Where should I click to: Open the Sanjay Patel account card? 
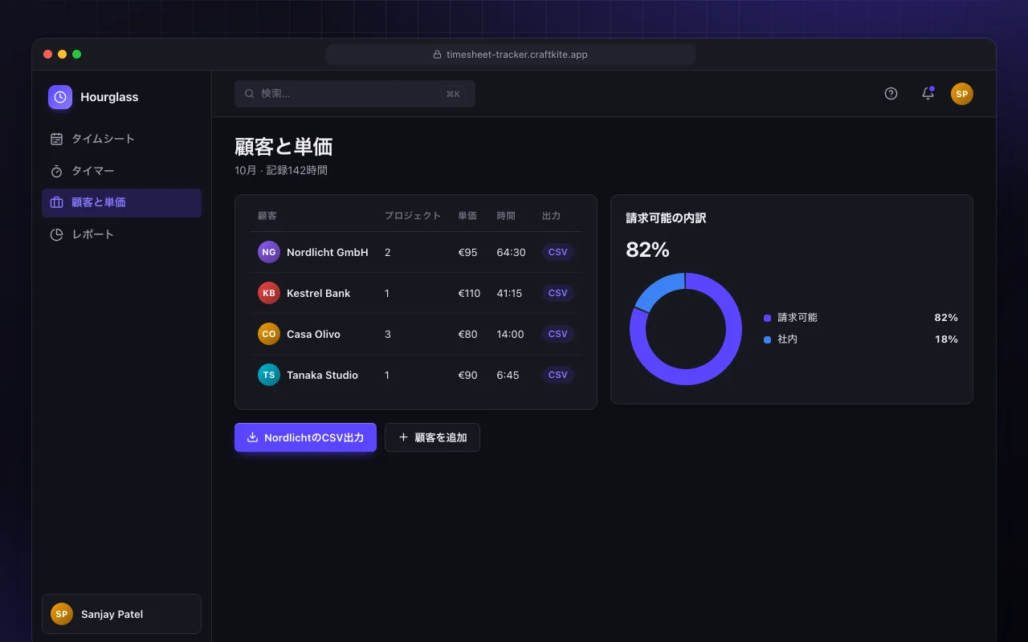pyautogui.click(x=121, y=614)
